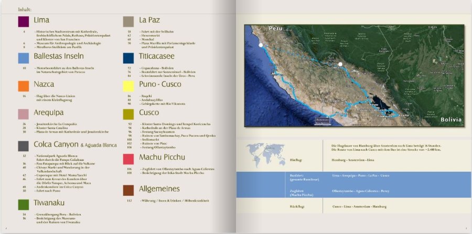Click 'Hamburg - Amsterdam - Lima' Hinflug route
472x234 pixels.
click(353, 160)
